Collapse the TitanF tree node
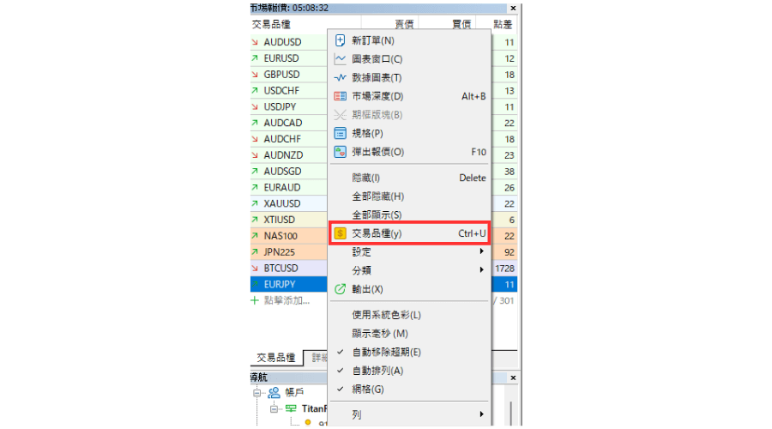Image resolution: width=772 pixels, height=429 pixels. 274,409
